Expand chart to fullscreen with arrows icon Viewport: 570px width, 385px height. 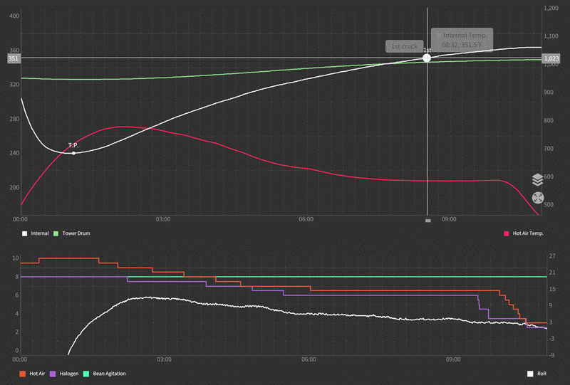pyautogui.click(x=538, y=198)
